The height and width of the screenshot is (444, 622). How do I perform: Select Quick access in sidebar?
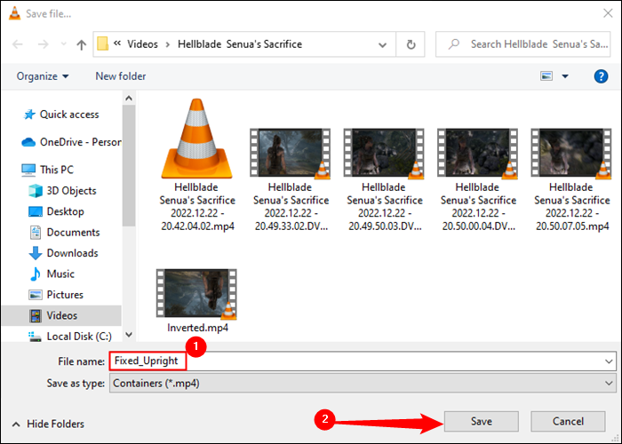[68, 115]
